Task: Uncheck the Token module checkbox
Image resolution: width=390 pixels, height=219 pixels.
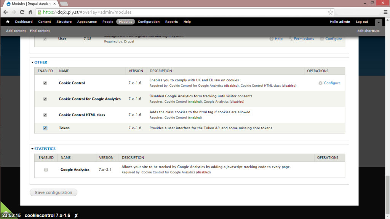Action: 45,128
